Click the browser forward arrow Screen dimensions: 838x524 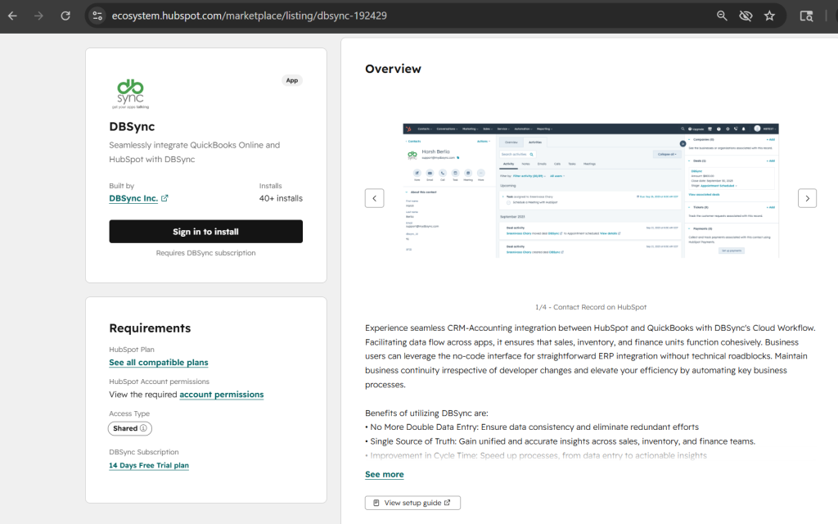click(38, 16)
